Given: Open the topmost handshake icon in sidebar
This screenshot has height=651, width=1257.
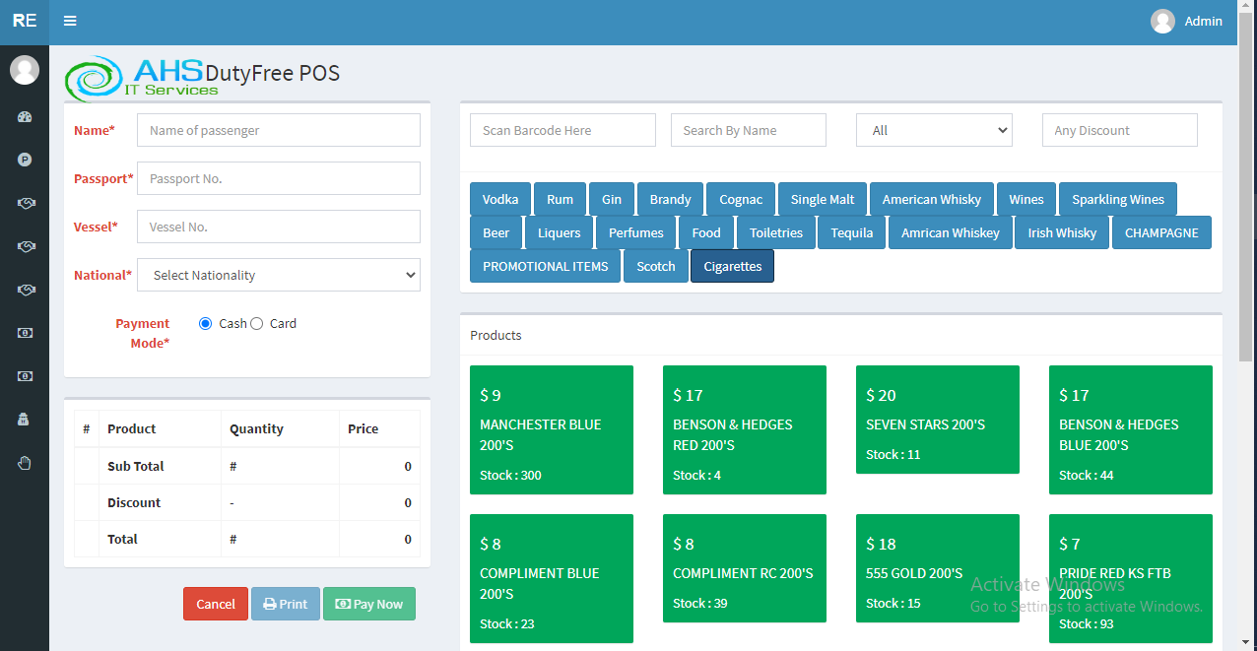Looking at the screenshot, I should click(25, 203).
